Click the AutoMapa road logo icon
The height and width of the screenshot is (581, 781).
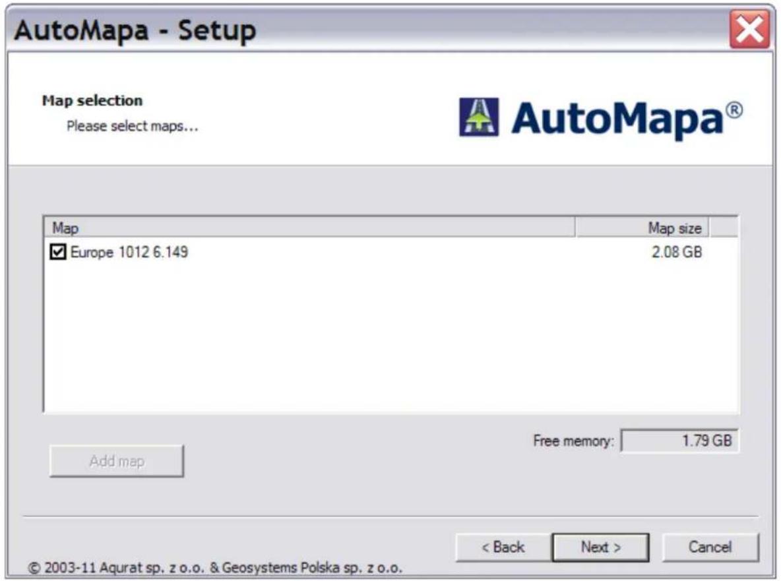[x=479, y=117]
